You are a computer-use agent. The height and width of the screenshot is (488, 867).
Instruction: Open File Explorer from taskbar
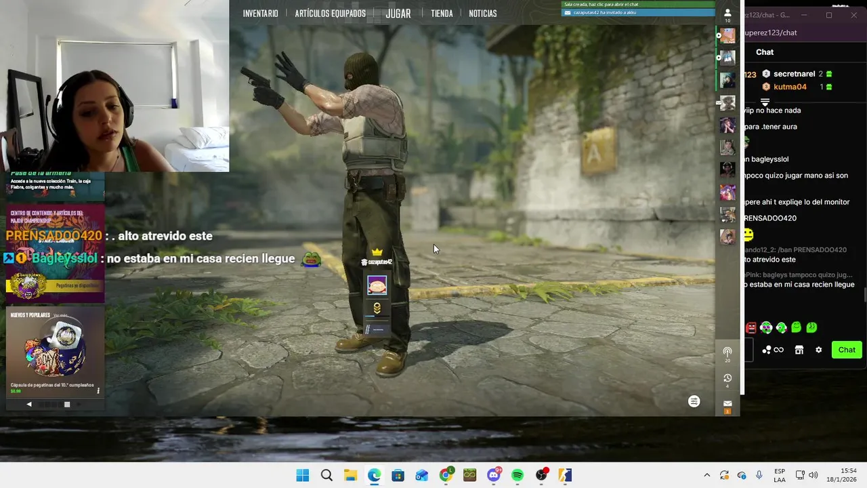pyautogui.click(x=350, y=475)
